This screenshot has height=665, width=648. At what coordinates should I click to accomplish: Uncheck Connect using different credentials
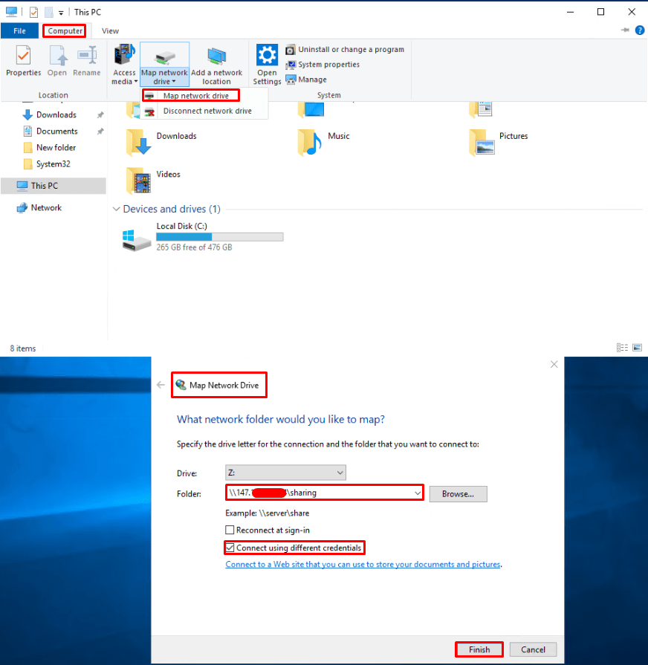tap(230, 548)
